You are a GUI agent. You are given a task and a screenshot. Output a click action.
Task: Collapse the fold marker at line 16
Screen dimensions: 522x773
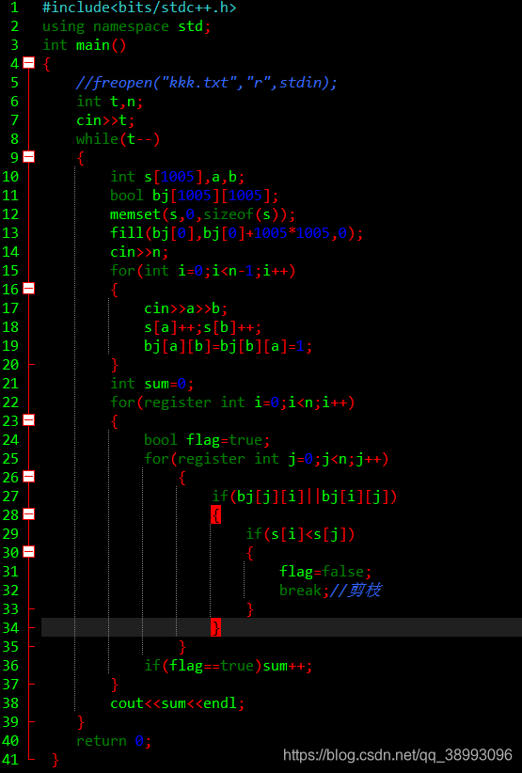[x=29, y=289]
